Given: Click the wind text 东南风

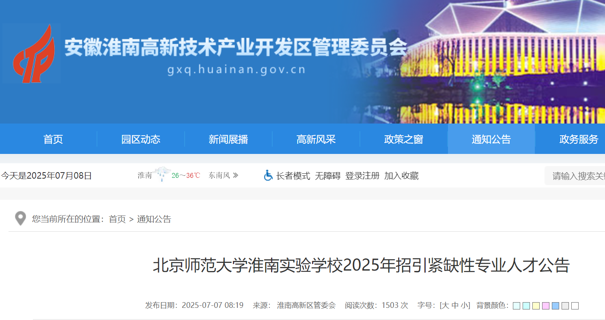Looking at the screenshot, I should click(219, 175).
